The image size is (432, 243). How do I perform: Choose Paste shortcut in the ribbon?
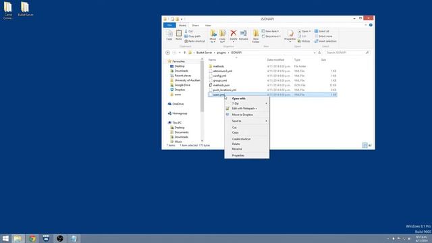pyautogui.click(x=195, y=41)
